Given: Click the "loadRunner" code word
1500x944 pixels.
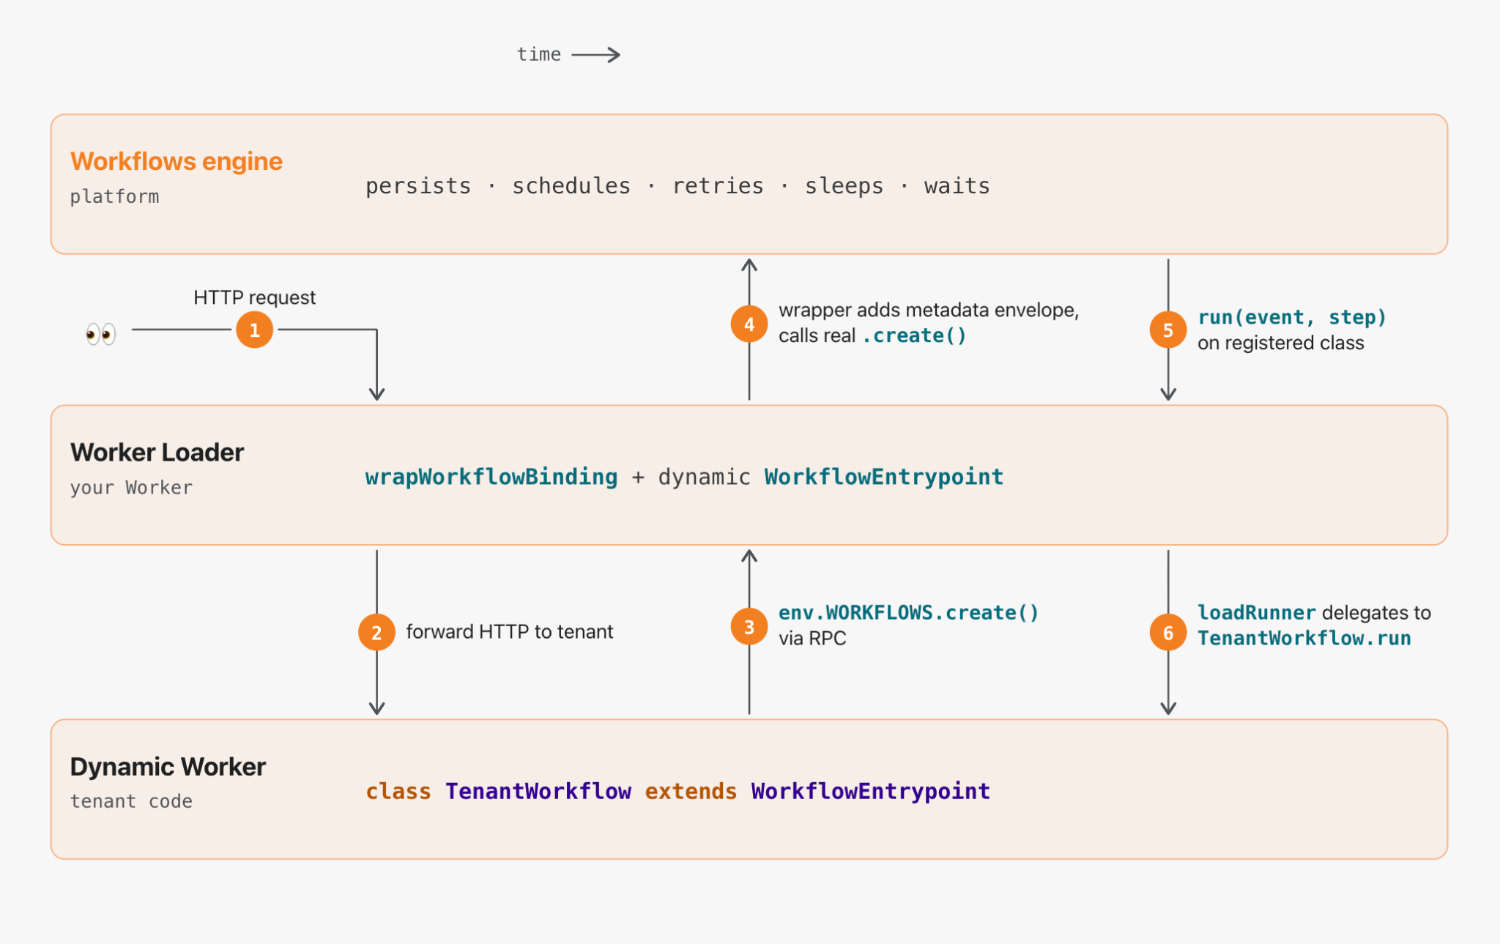Looking at the screenshot, I should coord(1257,612).
